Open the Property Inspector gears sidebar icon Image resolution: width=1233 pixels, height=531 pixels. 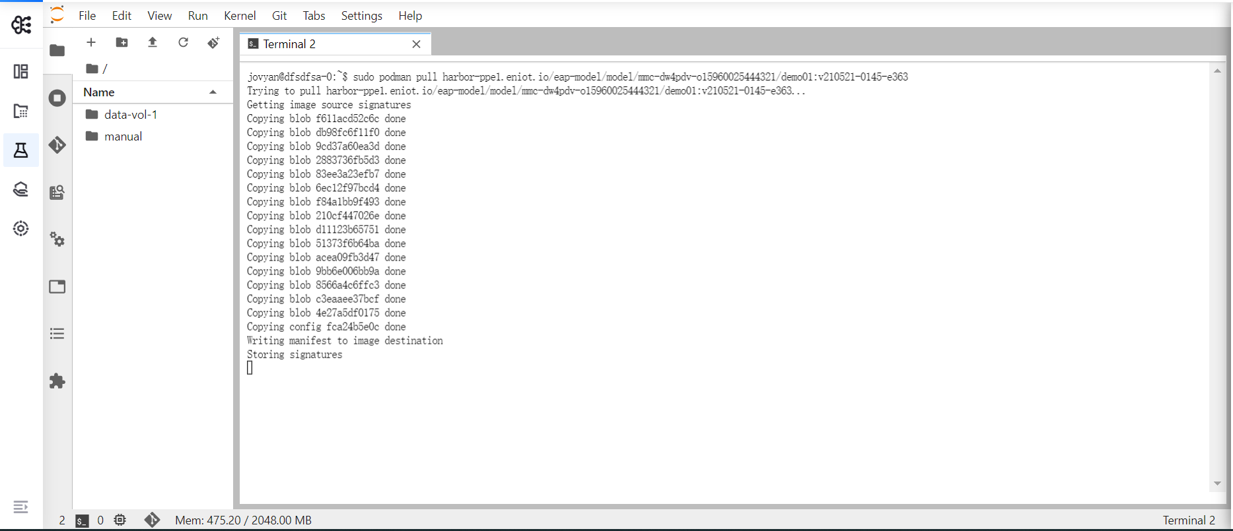[x=57, y=239]
